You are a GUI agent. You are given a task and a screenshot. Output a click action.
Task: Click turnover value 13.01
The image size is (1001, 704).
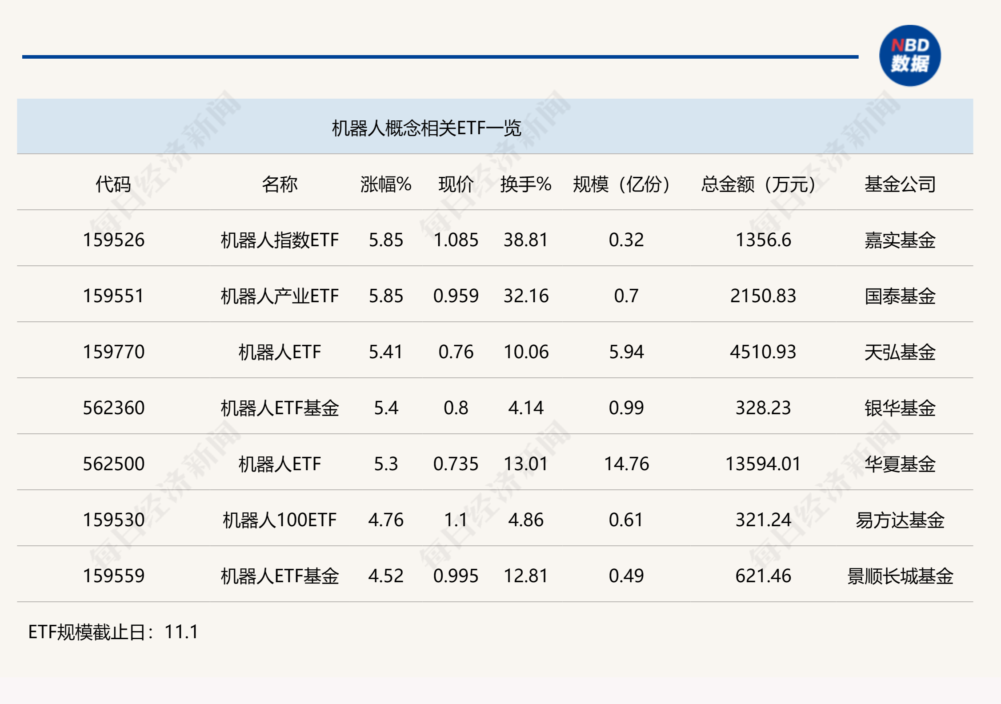point(526,464)
